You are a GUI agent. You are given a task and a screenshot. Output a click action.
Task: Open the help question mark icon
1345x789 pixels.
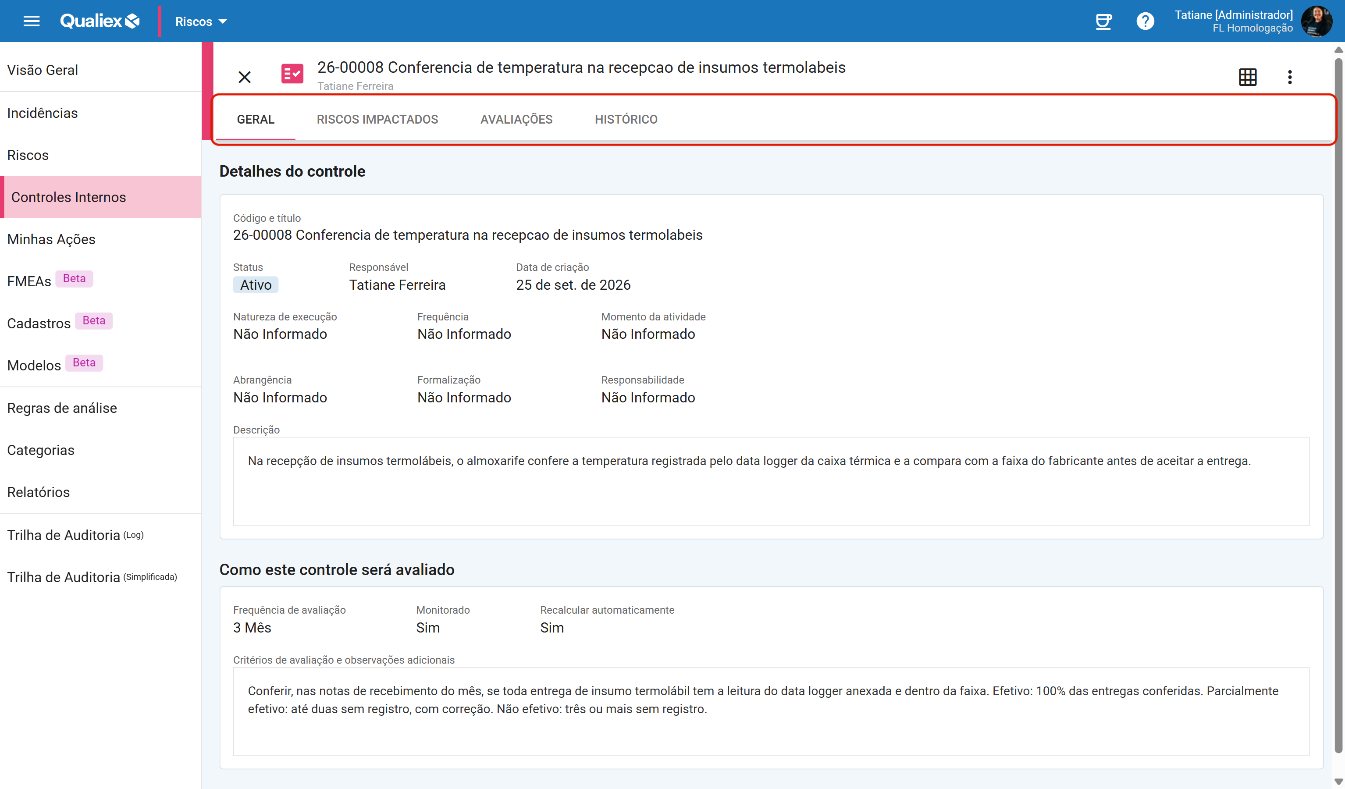coord(1145,21)
